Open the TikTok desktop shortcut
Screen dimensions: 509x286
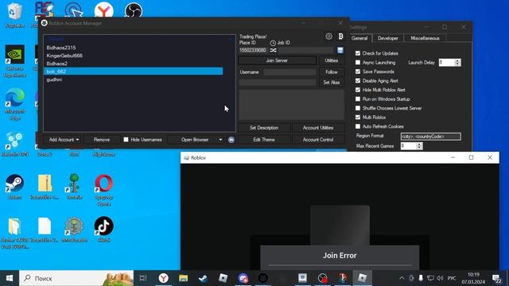point(104,230)
